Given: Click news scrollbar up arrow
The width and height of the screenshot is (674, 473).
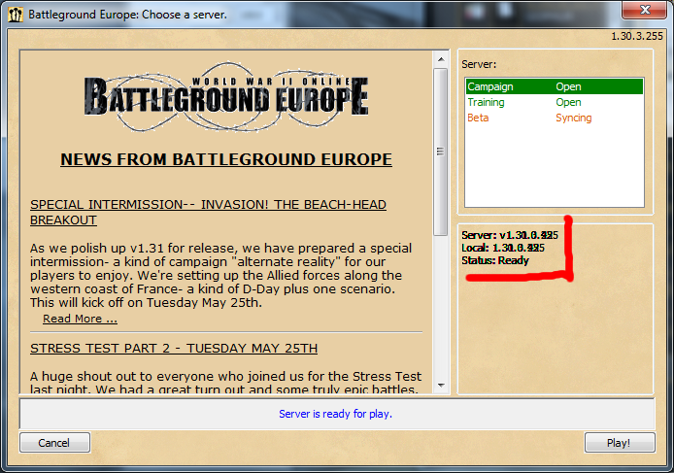Looking at the screenshot, I should click(441, 59).
